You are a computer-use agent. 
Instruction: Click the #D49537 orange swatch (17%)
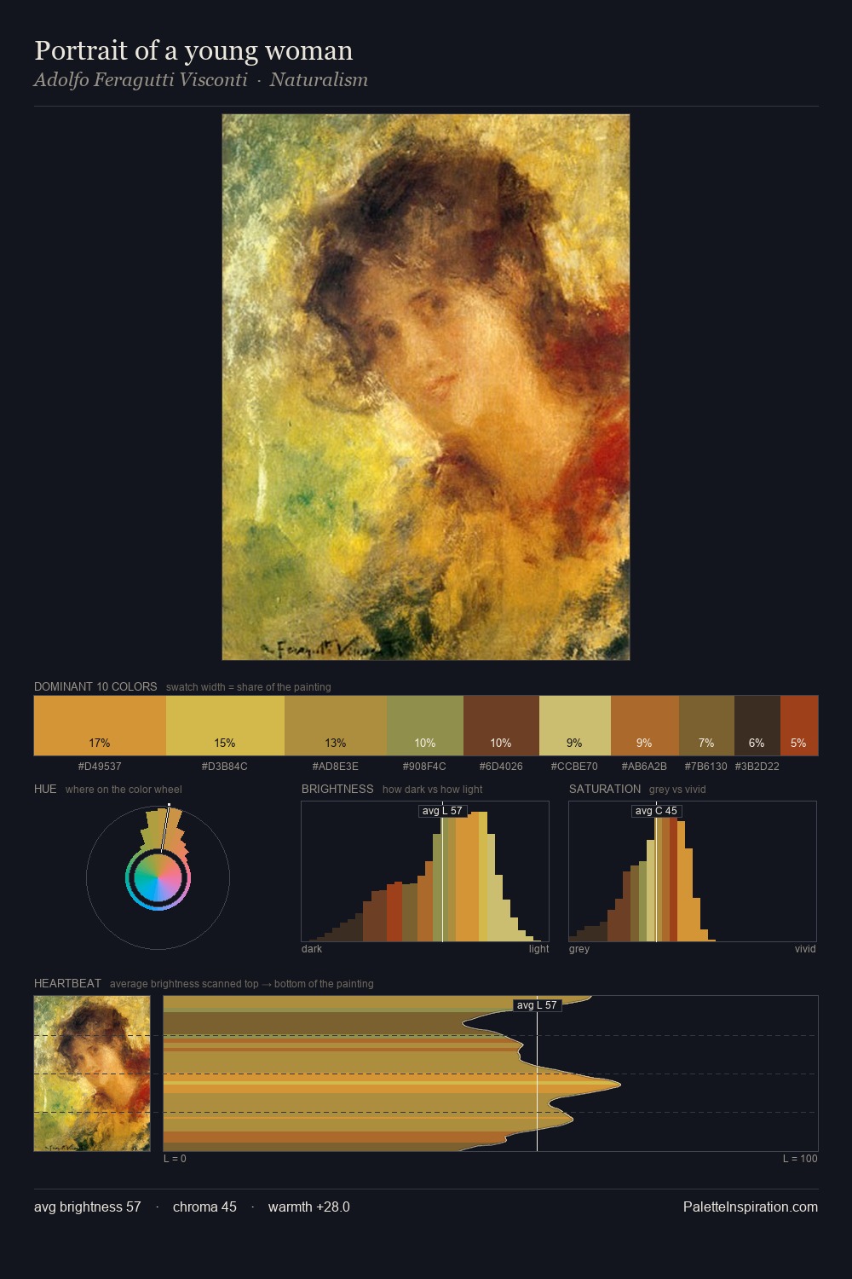(100, 726)
